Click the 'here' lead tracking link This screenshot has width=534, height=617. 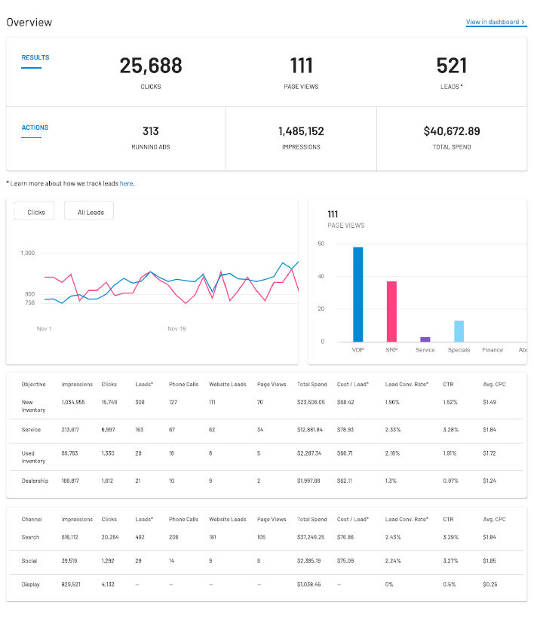coord(126,183)
